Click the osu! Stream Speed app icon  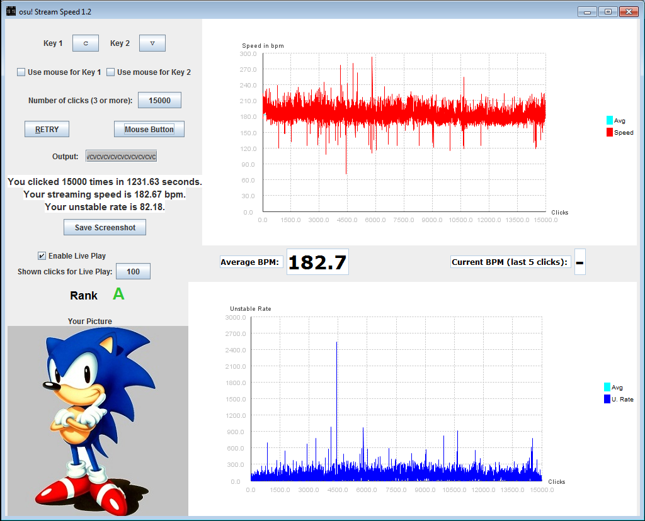click(x=11, y=11)
